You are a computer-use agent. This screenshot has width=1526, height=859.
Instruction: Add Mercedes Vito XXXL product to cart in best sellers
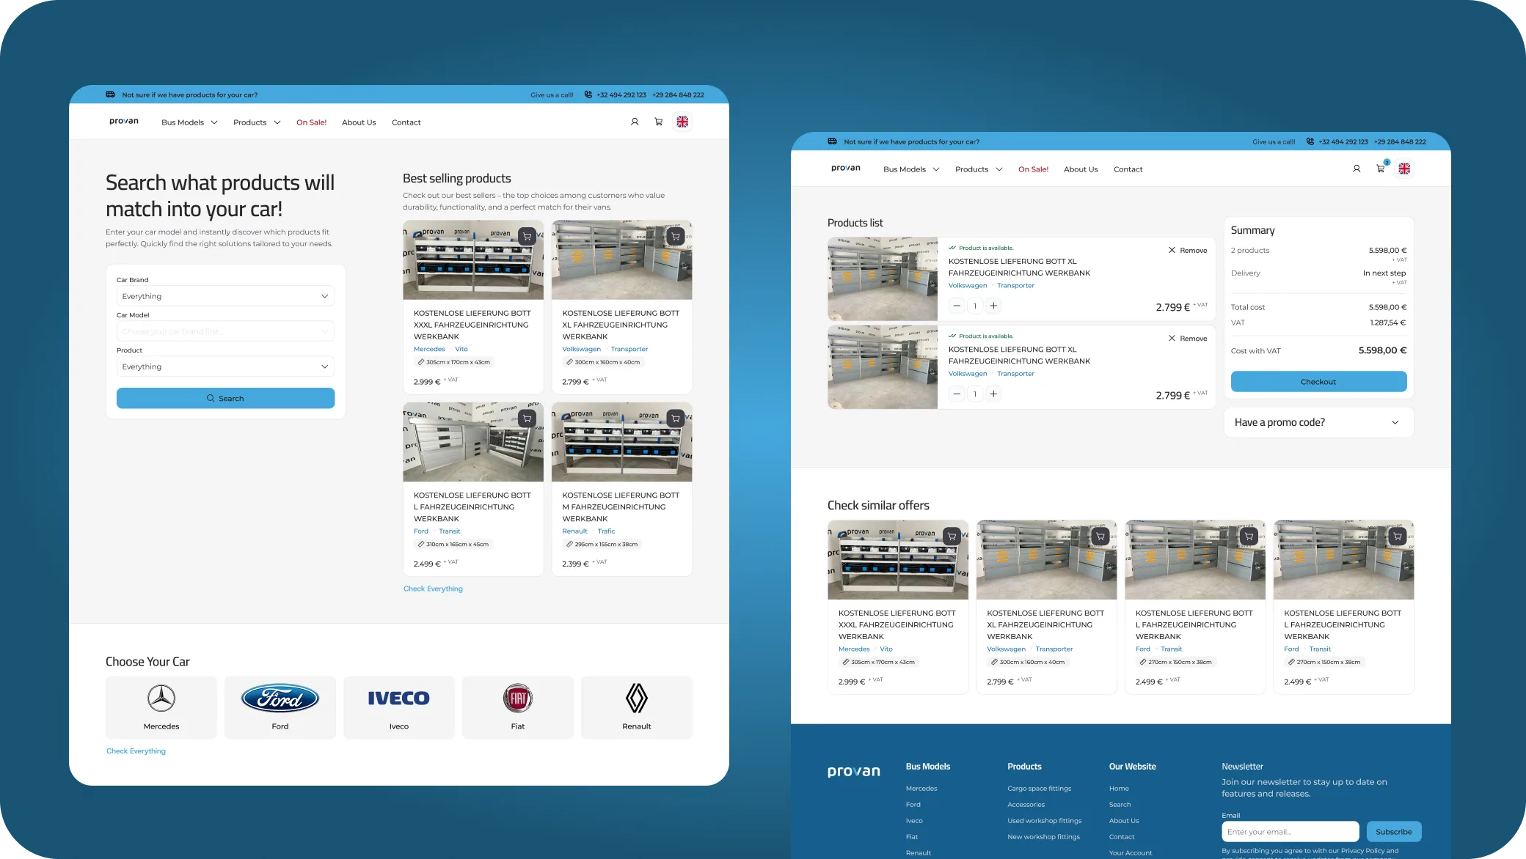pyautogui.click(x=527, y=236)
